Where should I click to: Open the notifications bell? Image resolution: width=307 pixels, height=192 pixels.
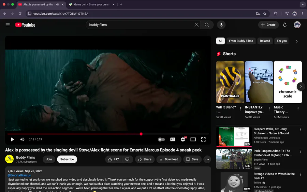(x=285, y=25)
